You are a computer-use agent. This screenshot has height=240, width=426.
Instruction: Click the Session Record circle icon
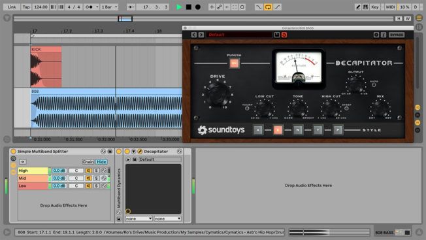[242, 7]
